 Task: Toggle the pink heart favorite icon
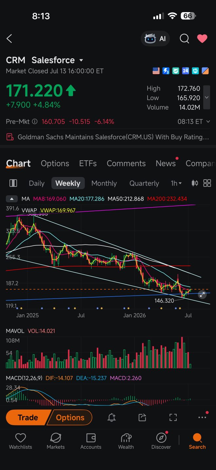coord(202,39)
